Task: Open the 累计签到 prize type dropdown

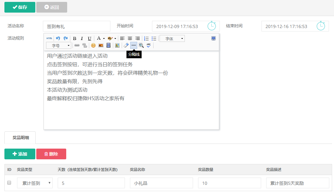Action: click(x=35, y=183)
